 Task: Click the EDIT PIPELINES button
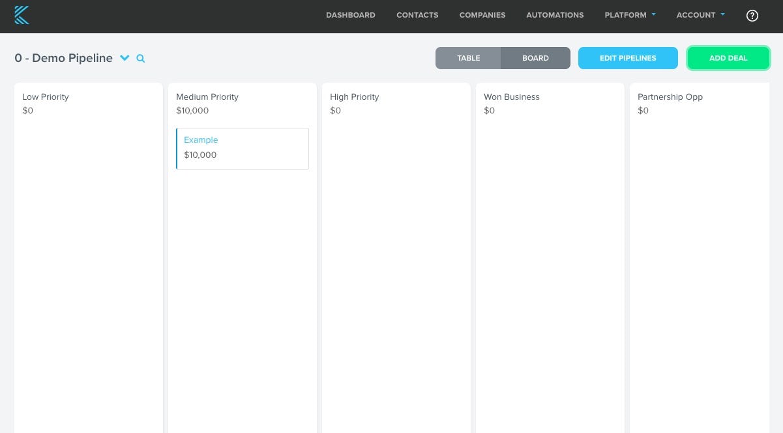pyautogui.click(x=628, y=58)
